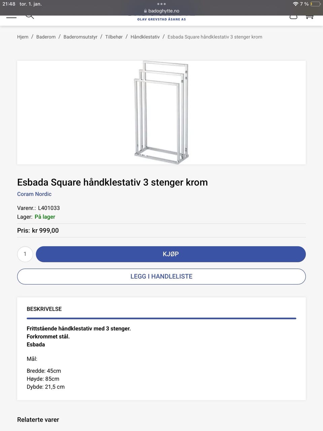
Task: Open the hamburger menu icon
Action: click(x=11, y=17)
